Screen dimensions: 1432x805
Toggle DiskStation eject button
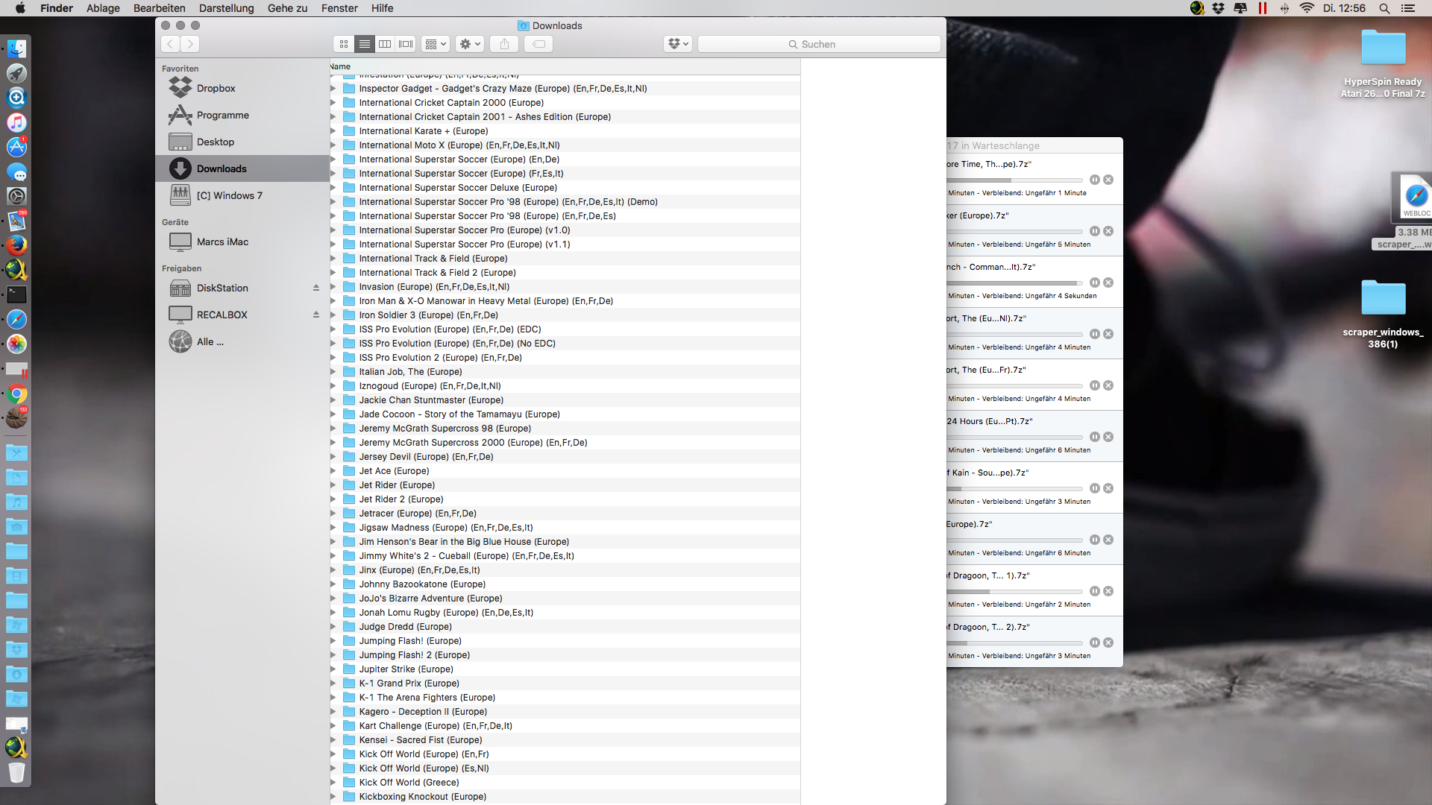click(317, 287)
